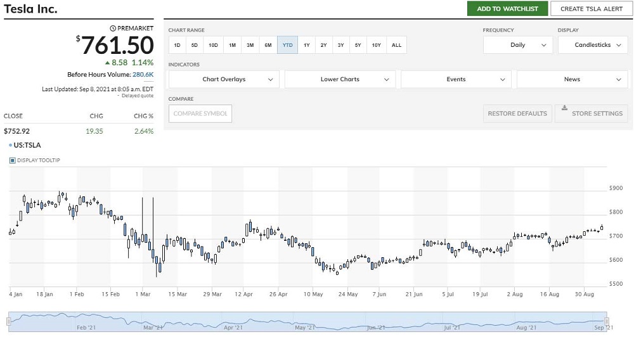The height and width of the screenshot is (339, 634).
Task: Click the premarket clock icon
Action: [113, 29]
